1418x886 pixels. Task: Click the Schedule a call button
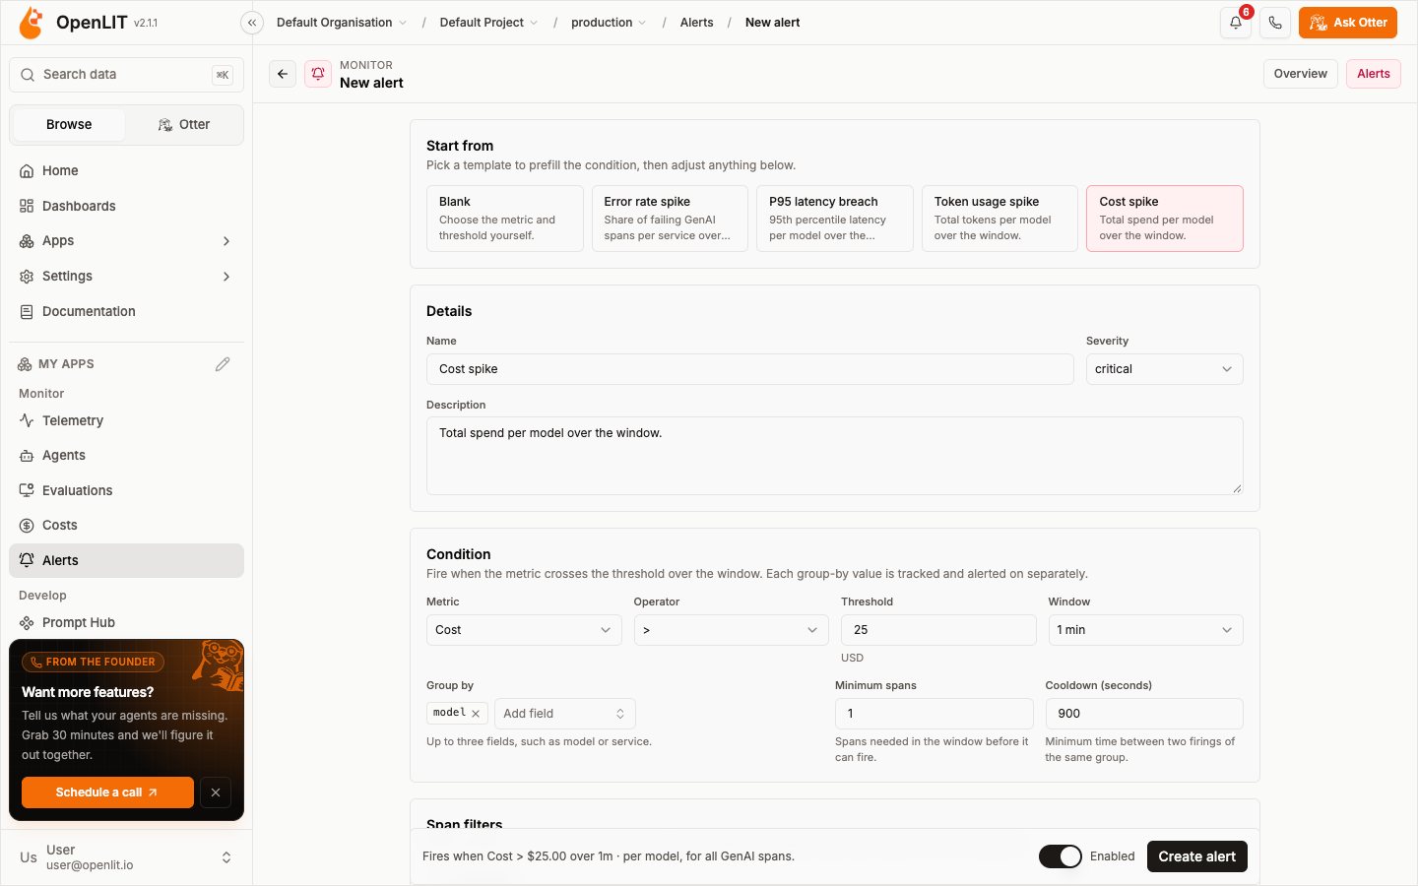point(107,792)
